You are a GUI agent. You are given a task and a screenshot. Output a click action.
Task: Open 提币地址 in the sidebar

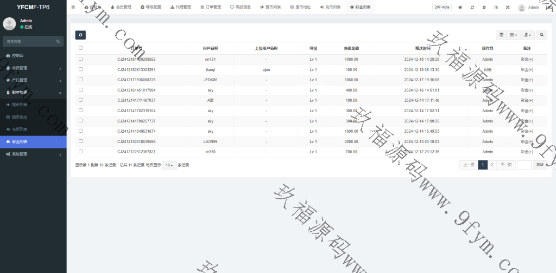[x=19, y=117]
